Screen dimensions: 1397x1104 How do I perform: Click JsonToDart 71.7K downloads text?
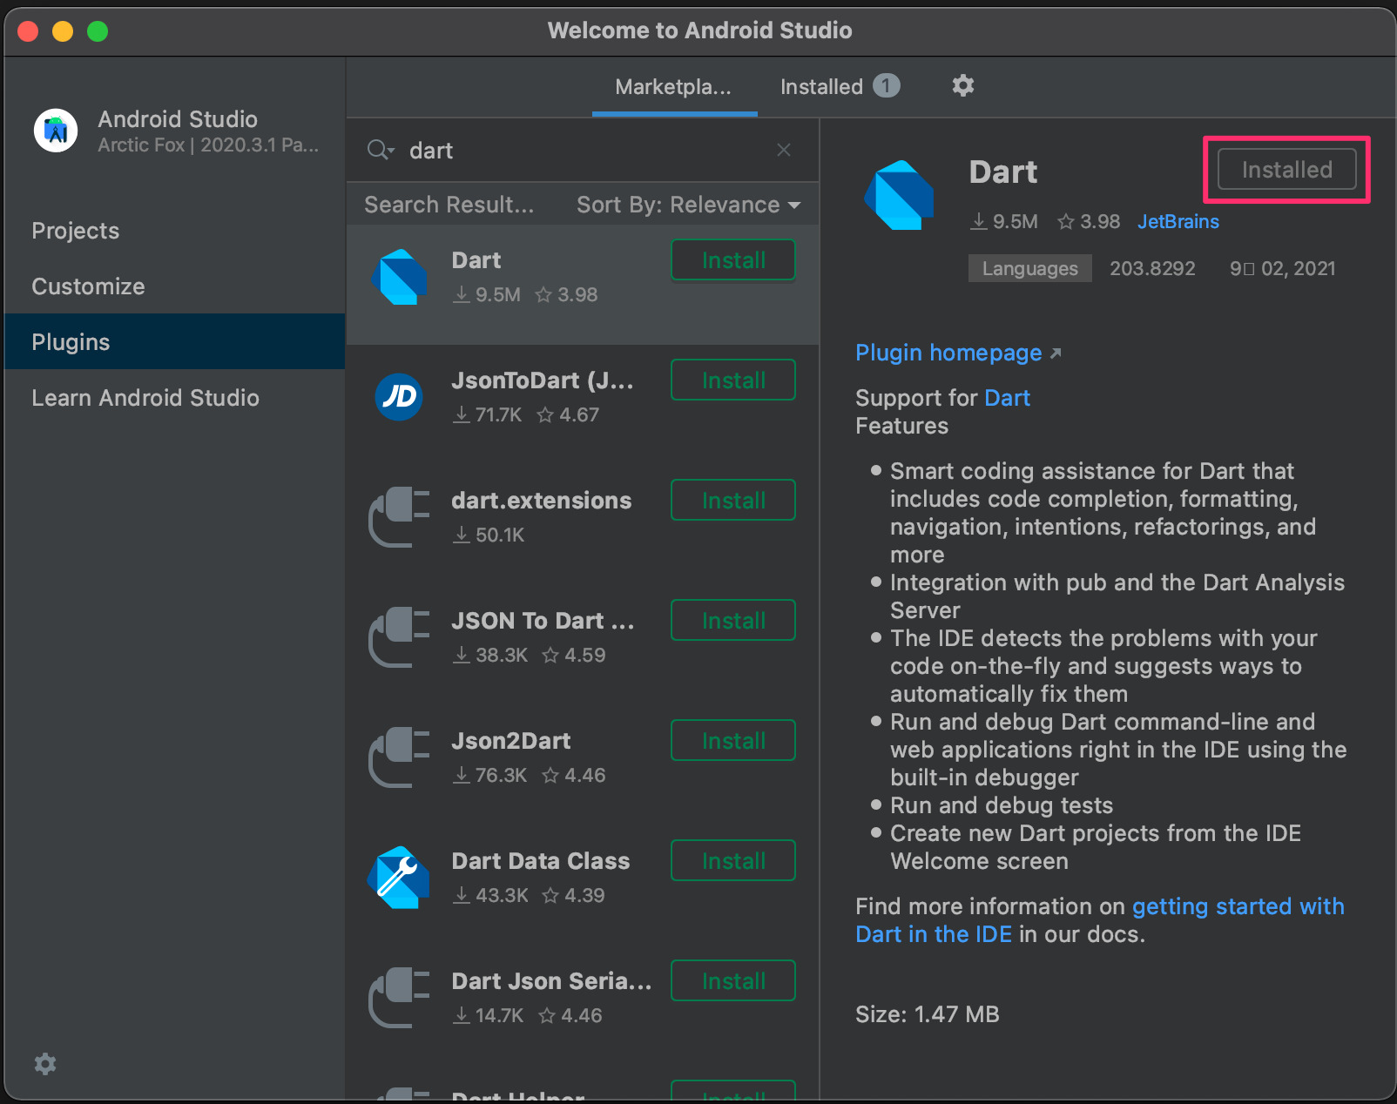pos(488,414)
